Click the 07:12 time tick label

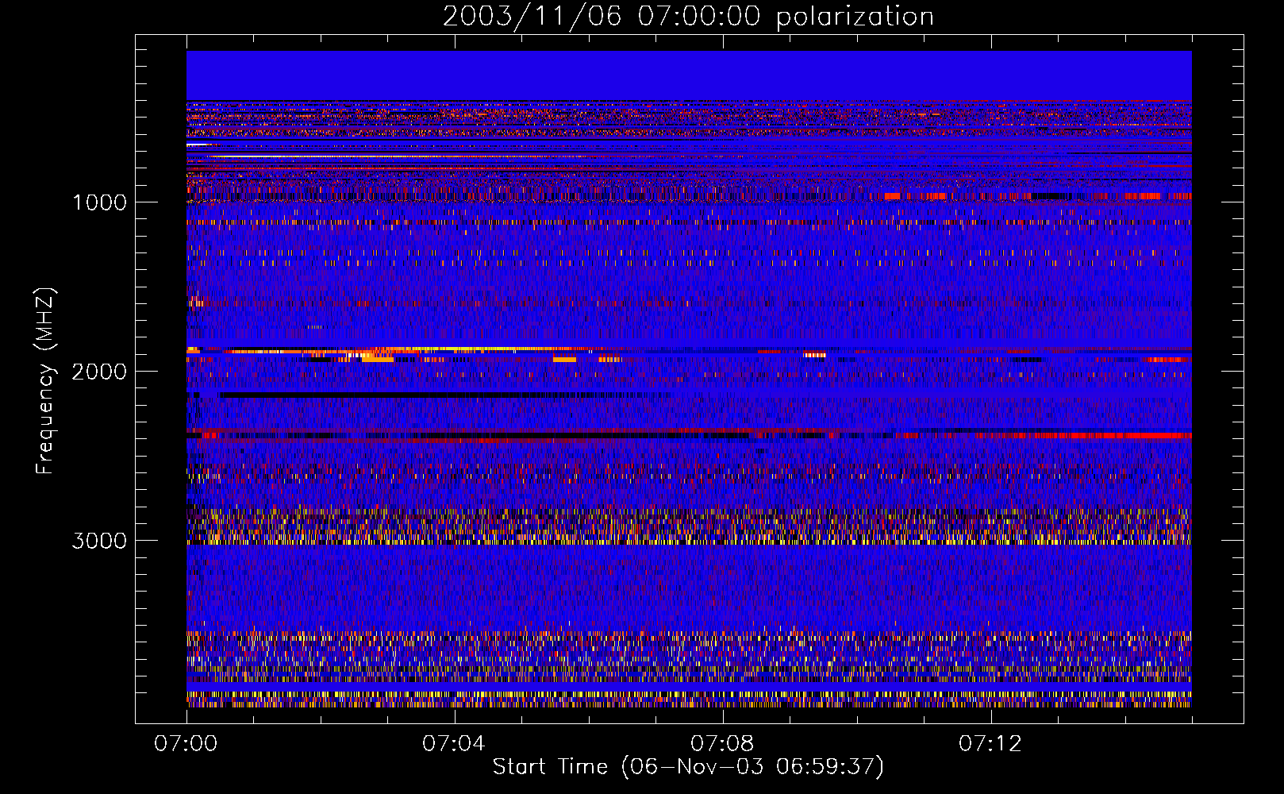tap(990, 744)
